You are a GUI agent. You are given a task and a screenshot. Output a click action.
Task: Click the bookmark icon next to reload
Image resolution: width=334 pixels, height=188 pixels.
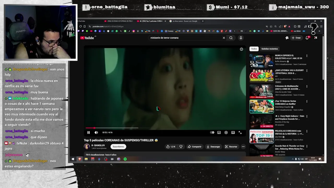click(84, 26)
